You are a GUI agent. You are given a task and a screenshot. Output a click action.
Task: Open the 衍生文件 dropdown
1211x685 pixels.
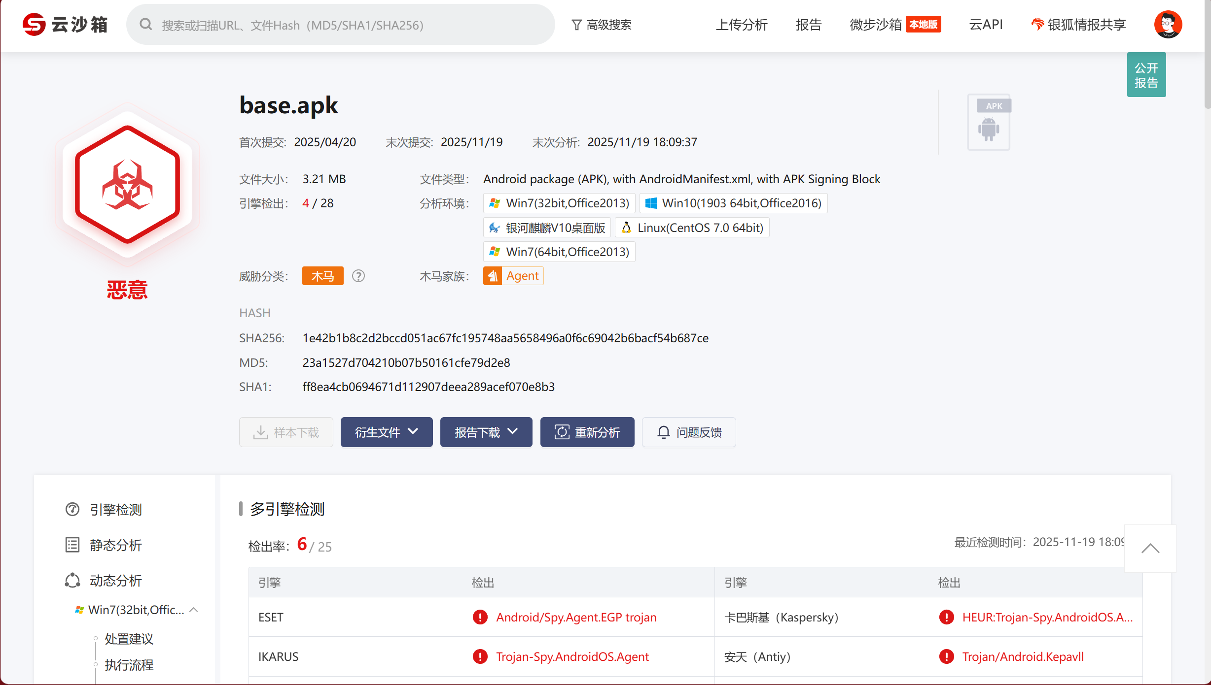tap(387, 432)
